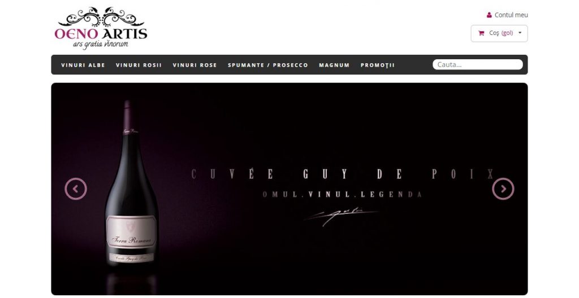Click the handwritten signature on the banner
Viewport: 579px width, 298px height.
point(340,217)
